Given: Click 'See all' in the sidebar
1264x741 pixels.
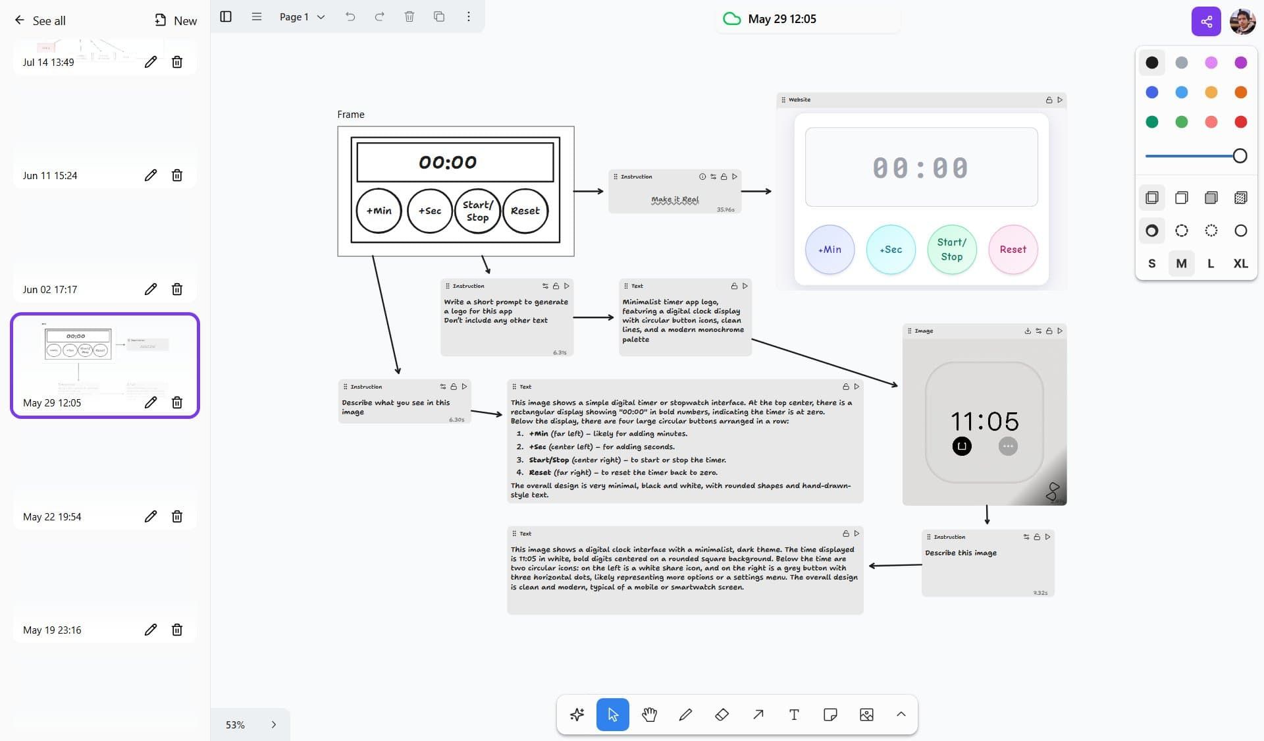Looking at the screenshot, I should click(49, 20).
